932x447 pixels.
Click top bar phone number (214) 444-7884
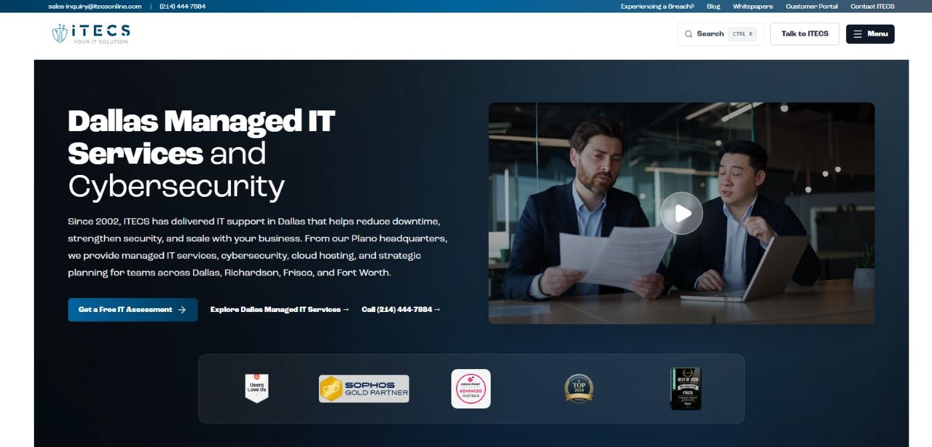point(182,6)
